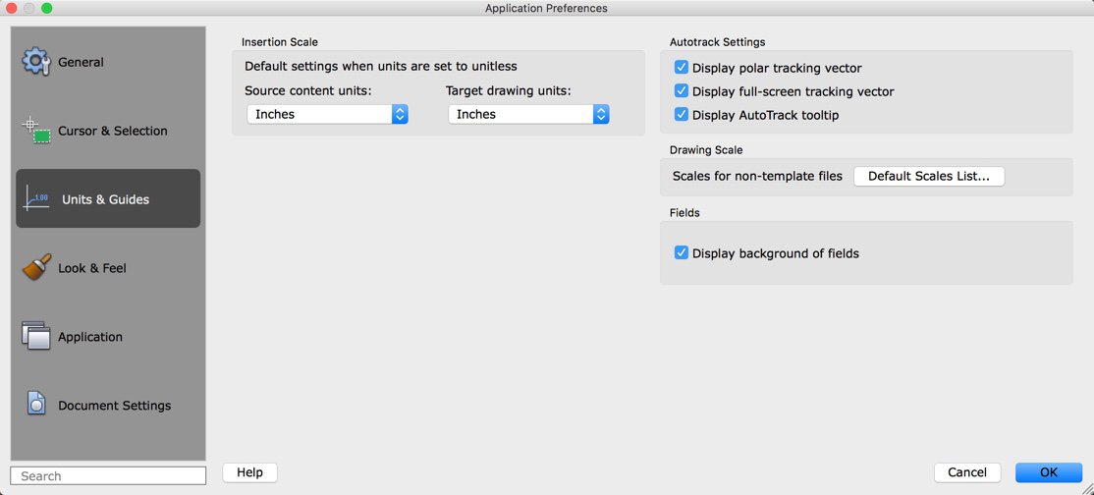The image size is (1094, 495).
Task: Click the Cursor & Selection crosshair icon
Action: point(36,130)
